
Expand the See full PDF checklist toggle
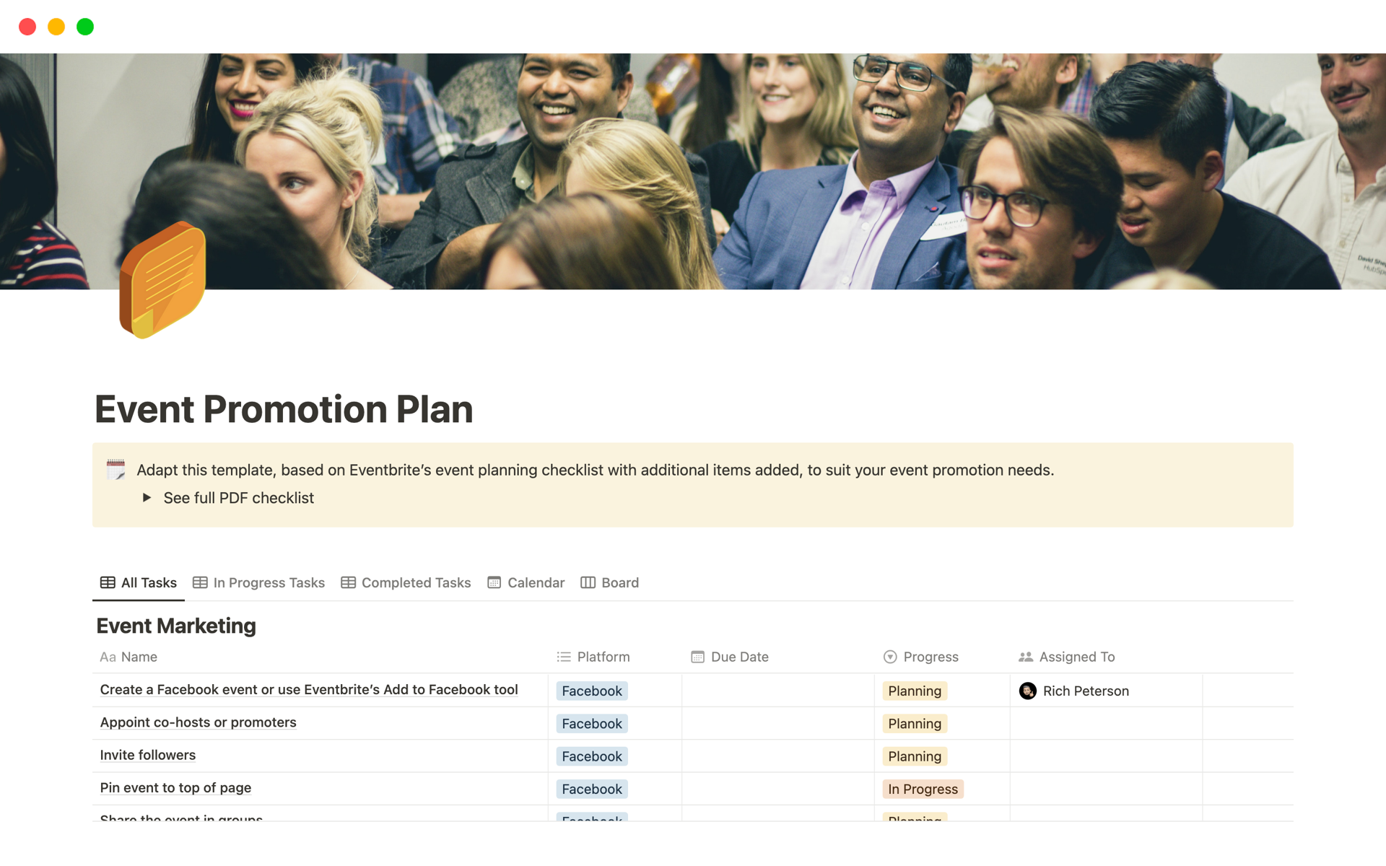coord(147,498)
